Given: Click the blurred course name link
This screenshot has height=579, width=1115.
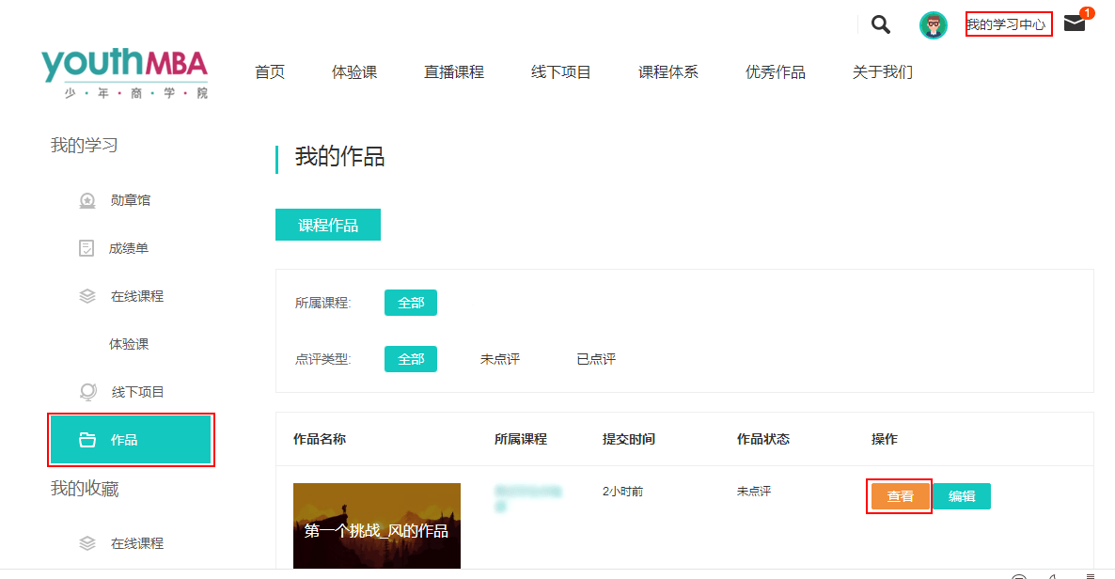Looking at the screenshot, I should [527, 498].
